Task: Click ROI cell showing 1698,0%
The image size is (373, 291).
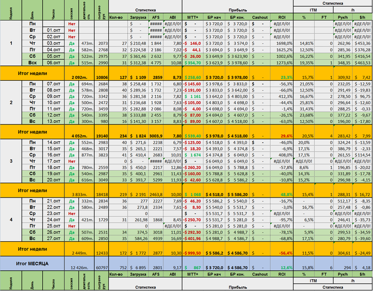Action: [x=282, y=43]
